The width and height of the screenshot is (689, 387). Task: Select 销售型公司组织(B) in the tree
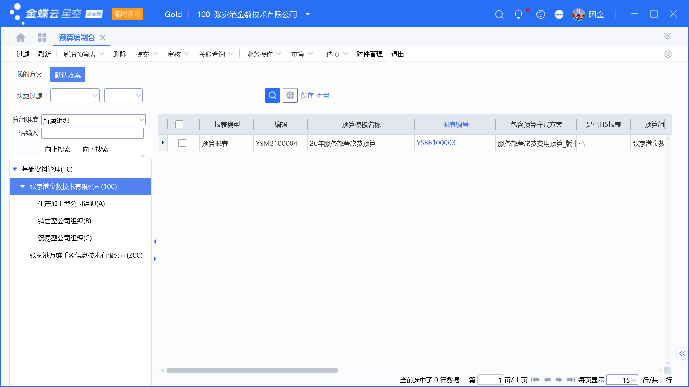pos(65,221)
